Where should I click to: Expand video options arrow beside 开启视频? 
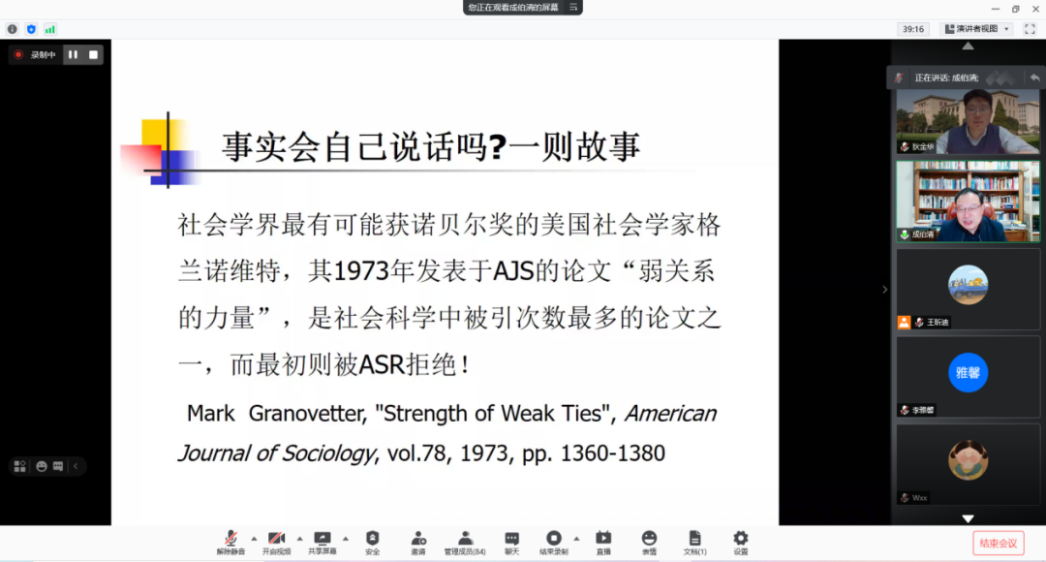point(299,538)
